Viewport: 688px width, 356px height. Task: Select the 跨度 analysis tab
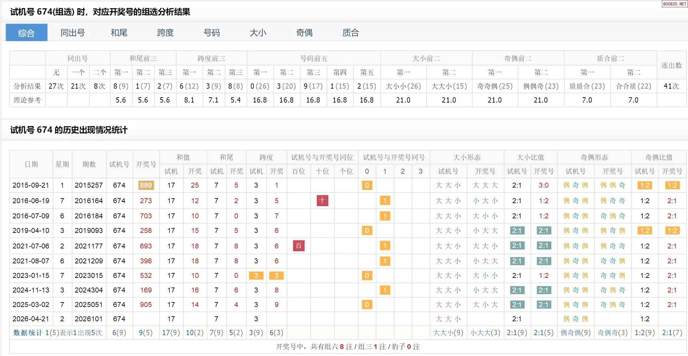tap(165, 33)
